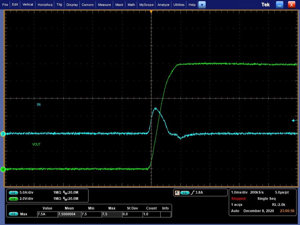Click the 5.0µs/pt resolution readout

coord(282,192)
